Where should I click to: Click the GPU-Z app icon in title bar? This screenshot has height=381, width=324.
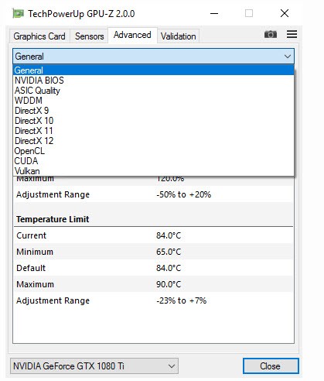click(x=18, y=13)
